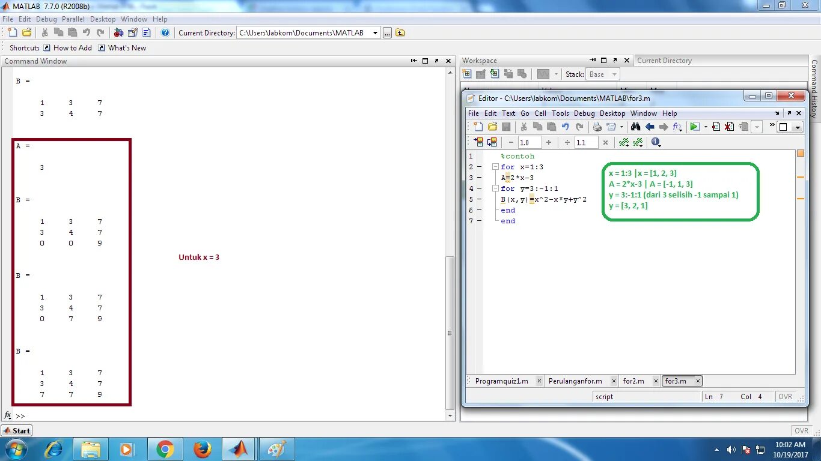Open the Cell menu in Editor
Image resolution: width=821 pixels, height=461 pixels.
click(x=540, y=113)
